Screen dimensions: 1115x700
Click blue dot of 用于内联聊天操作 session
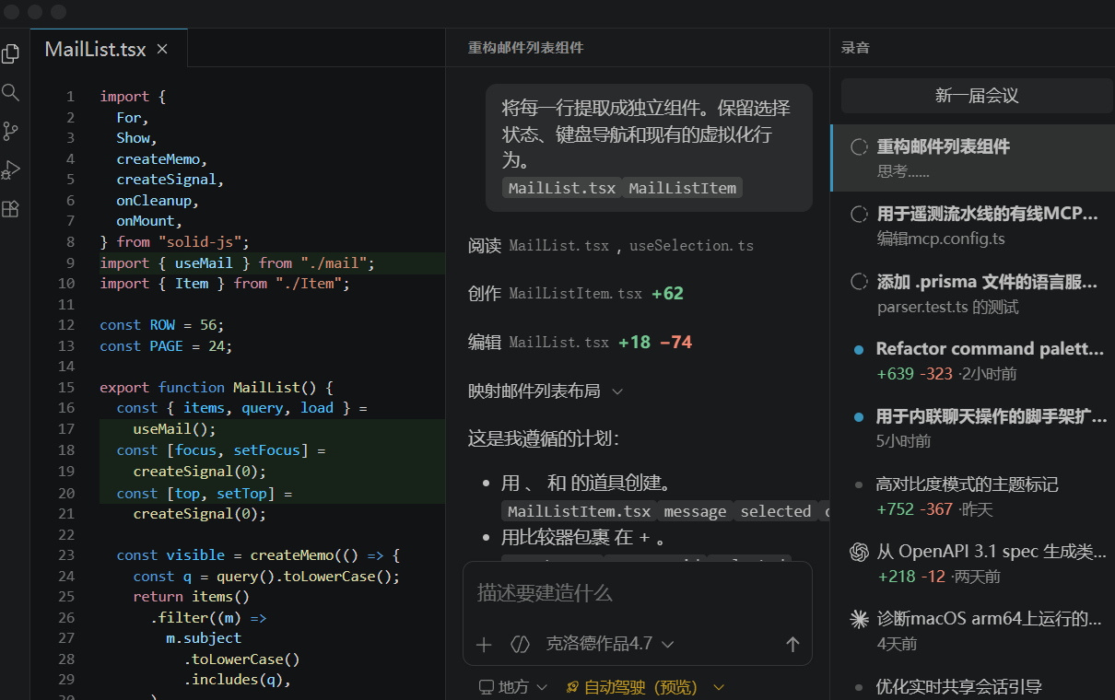(859, 417)
